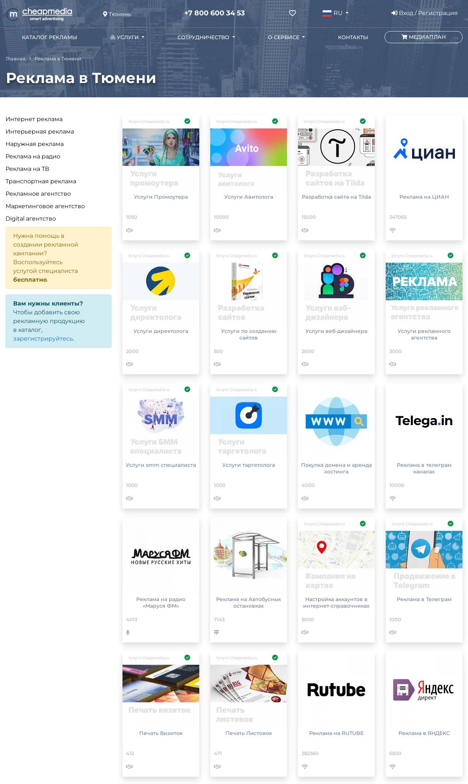Click the handshake icon on Услуги рекламного агентства card
The image size is (468, 784).
393,364
